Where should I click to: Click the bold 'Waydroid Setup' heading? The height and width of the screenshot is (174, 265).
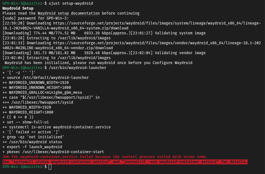point(18,9)
